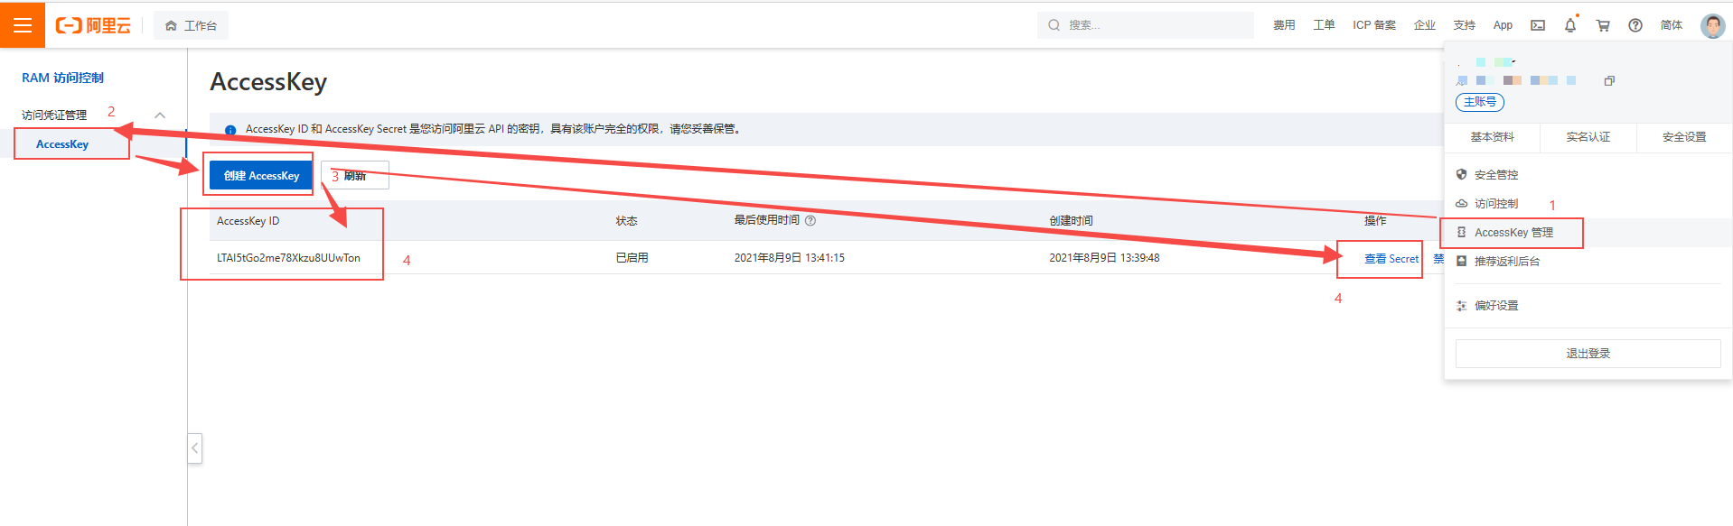Open the 基本资料 tab
Screen dimensions: 1733x526
(1492, 137)
